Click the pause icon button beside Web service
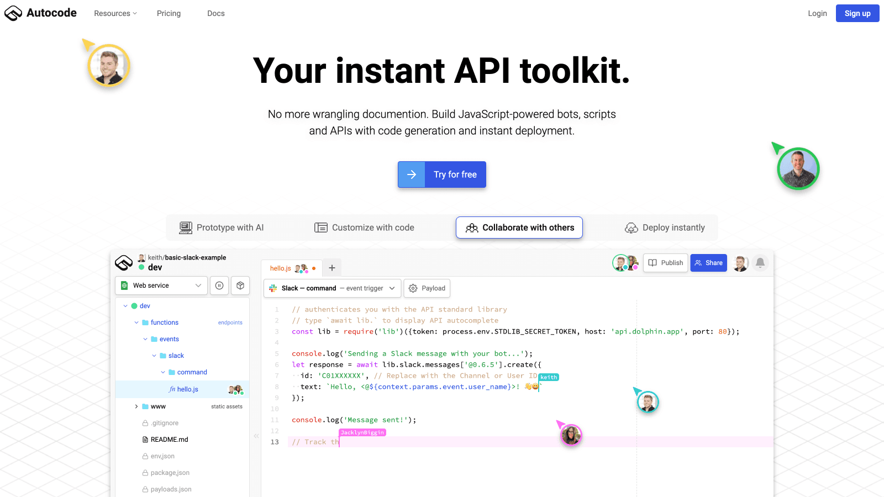Image resolution: width=884 pixels, height=497 pixels. [219, 285]
